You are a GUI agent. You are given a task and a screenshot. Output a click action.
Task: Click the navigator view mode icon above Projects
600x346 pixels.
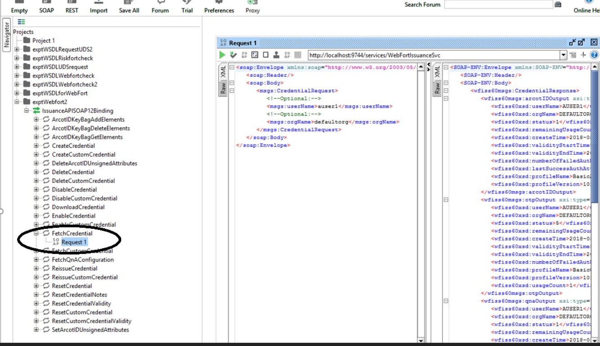click(x=21, y=22)
